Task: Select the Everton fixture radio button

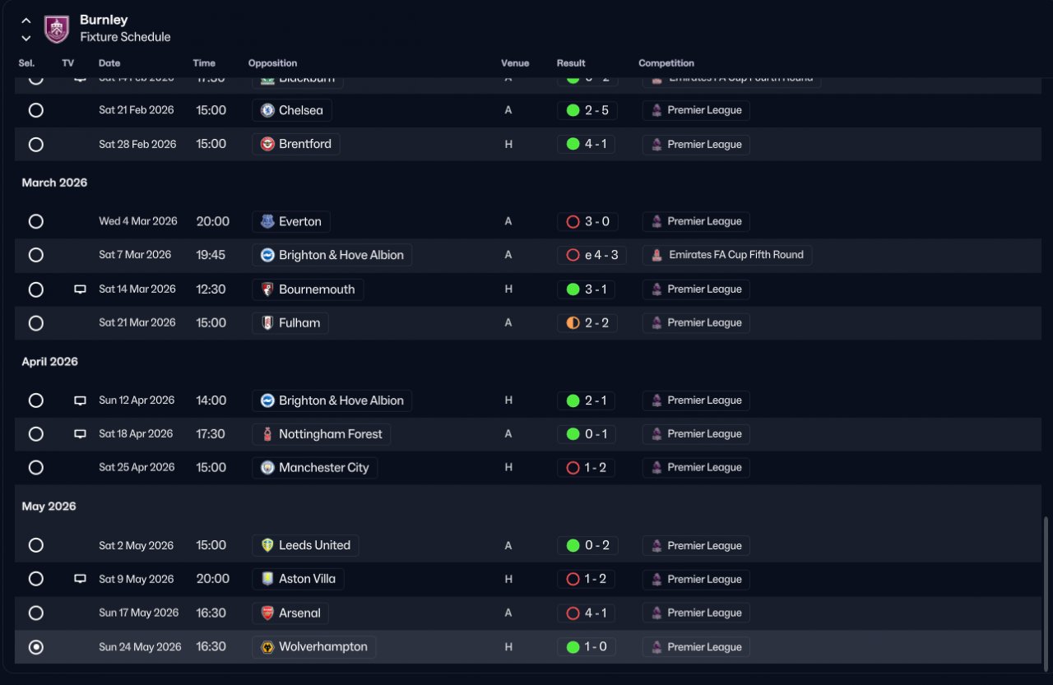Action: pyautogui.click(x=35, y=221)
